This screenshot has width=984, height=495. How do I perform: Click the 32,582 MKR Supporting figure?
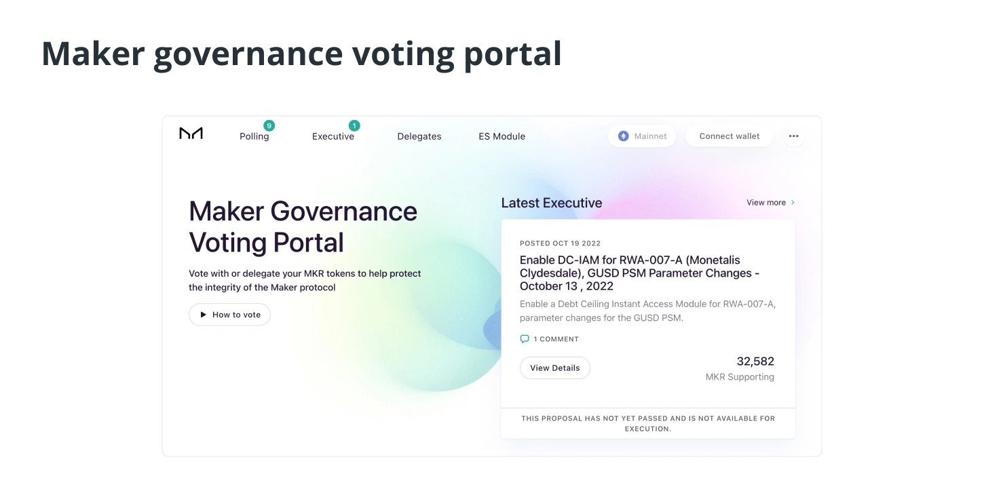tap(755, 361)
